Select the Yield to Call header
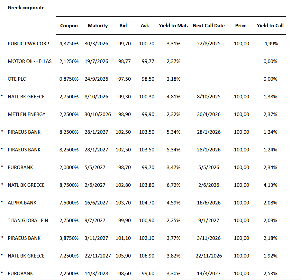 tap(270, 26)
